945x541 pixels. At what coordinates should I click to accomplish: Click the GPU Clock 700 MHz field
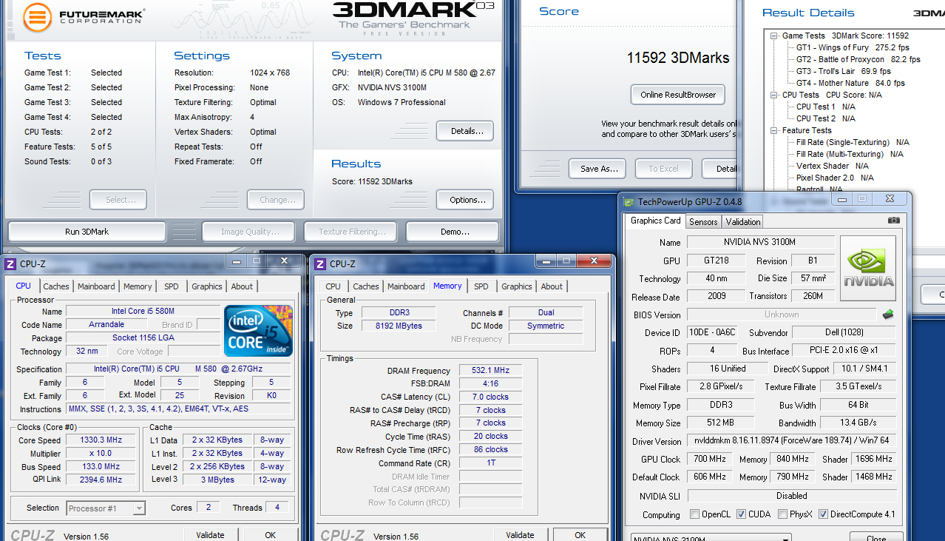coord(710,459)
